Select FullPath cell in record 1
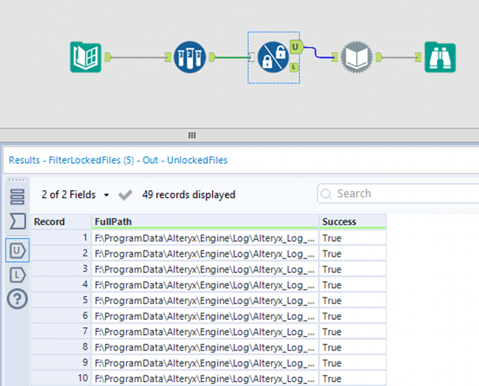This screenshot has width=479, height=386. point(205,238)
